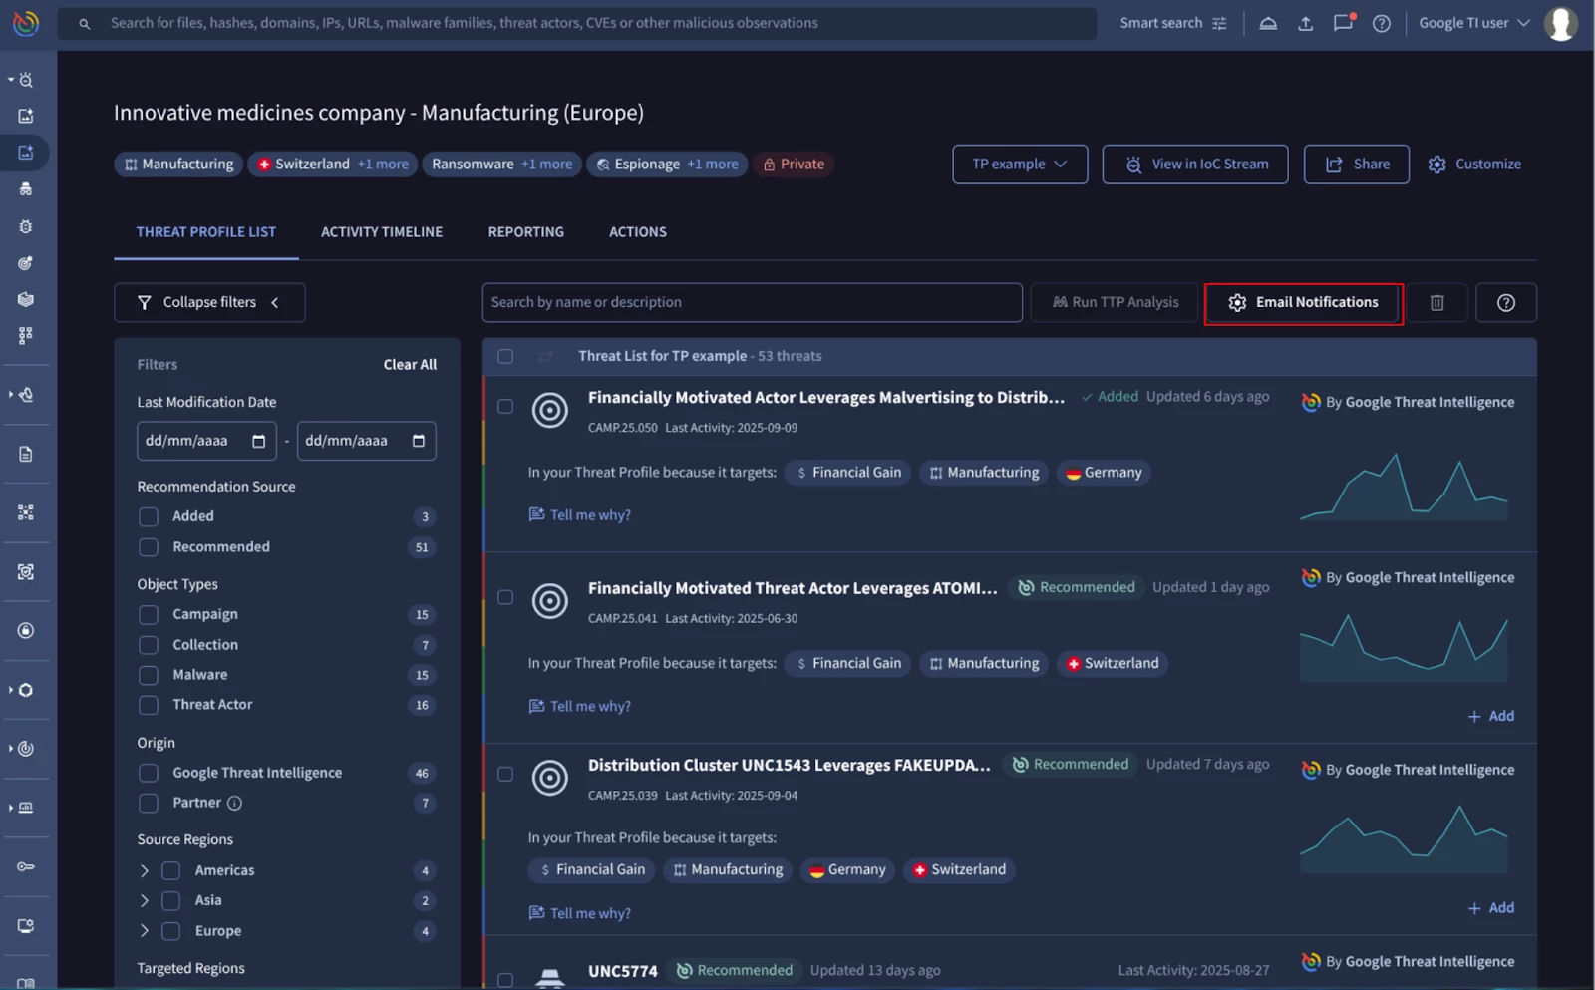
Task: Check the Google Threat Intelligence origin box
Action: 149,773
